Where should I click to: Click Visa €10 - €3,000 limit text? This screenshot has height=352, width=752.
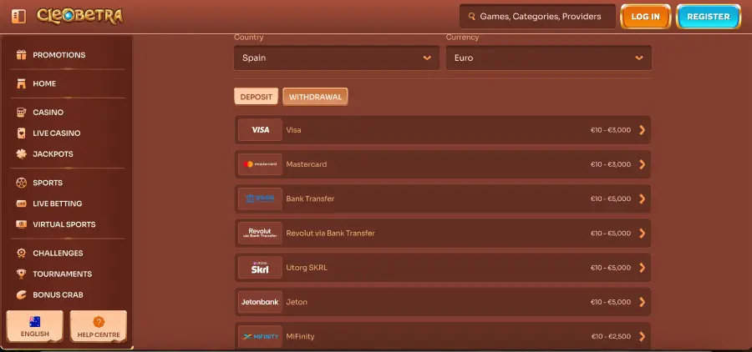(611, 130)
